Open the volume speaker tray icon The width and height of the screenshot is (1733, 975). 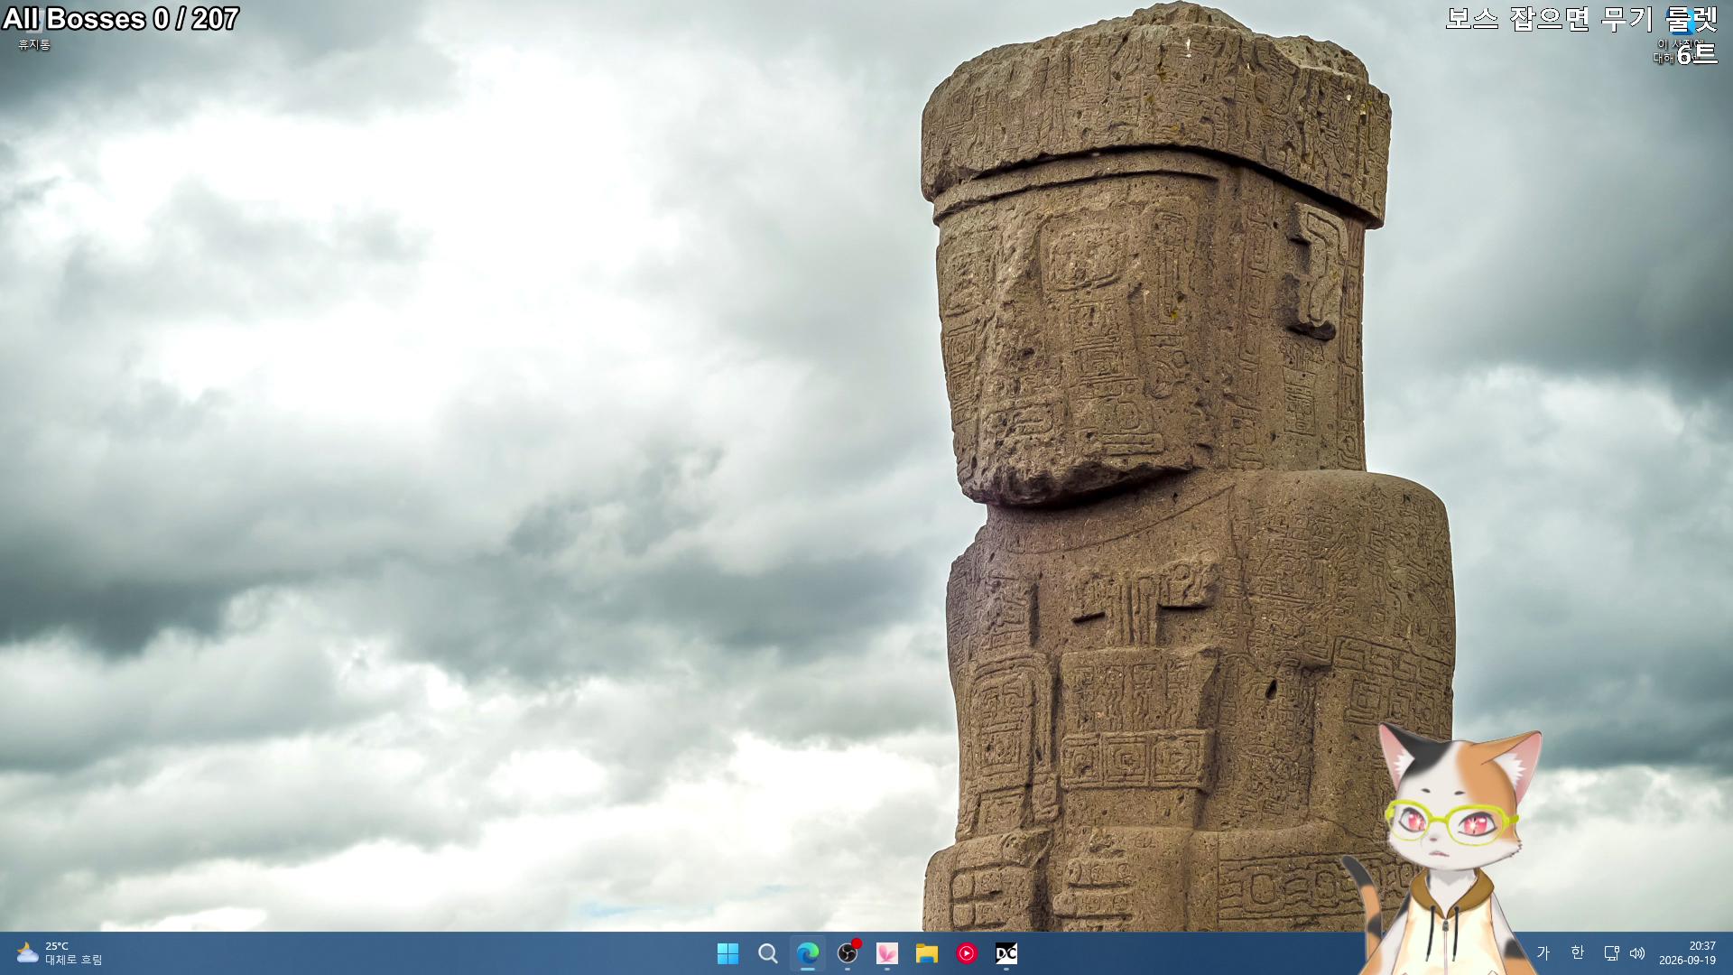[1637, 953]
